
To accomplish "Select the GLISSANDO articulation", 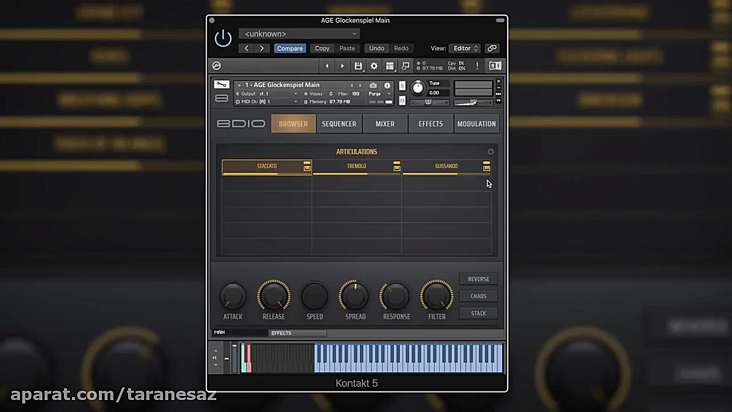I will (x=446, y=166).
